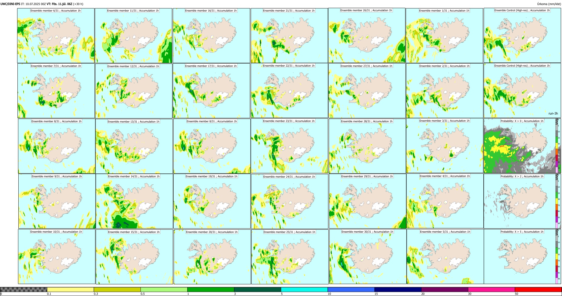The height and width of the screenshot is (296, 562).
Task: Select the yellow 0.1–0.3 legend color
Action: coord(70,289)
